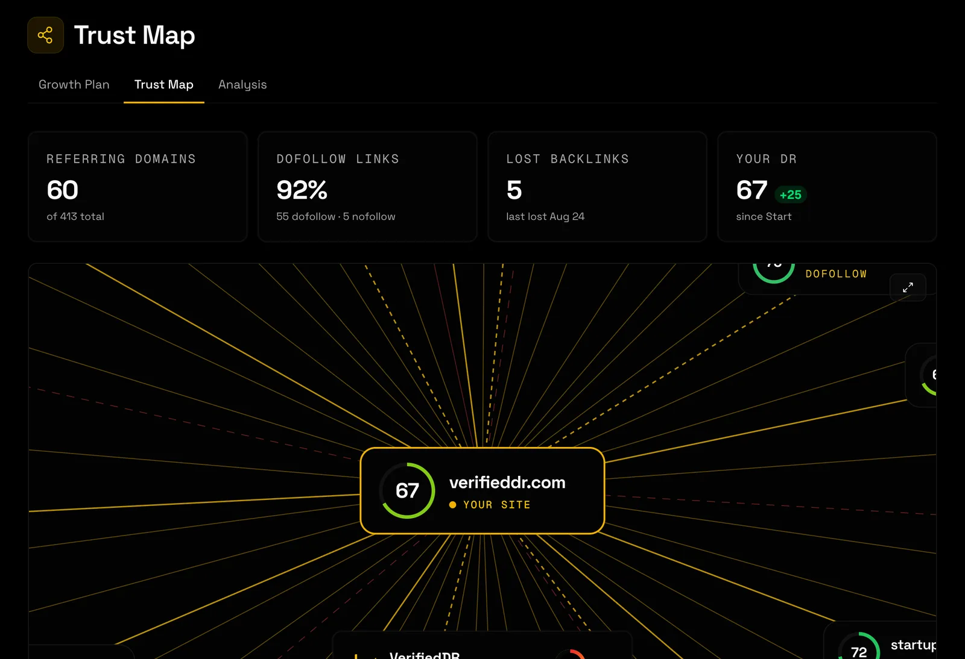This screenshot has height=659, width=965.
Task: Click the 67 DR gauge ring
Action: 408,490
